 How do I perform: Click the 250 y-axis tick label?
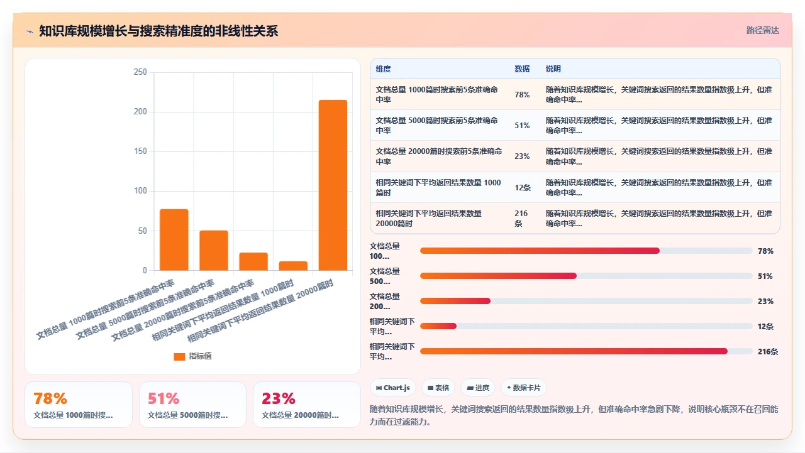[x=140, y=72]
